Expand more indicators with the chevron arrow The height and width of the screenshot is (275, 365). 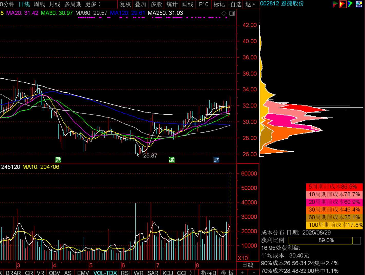point(191,273)
